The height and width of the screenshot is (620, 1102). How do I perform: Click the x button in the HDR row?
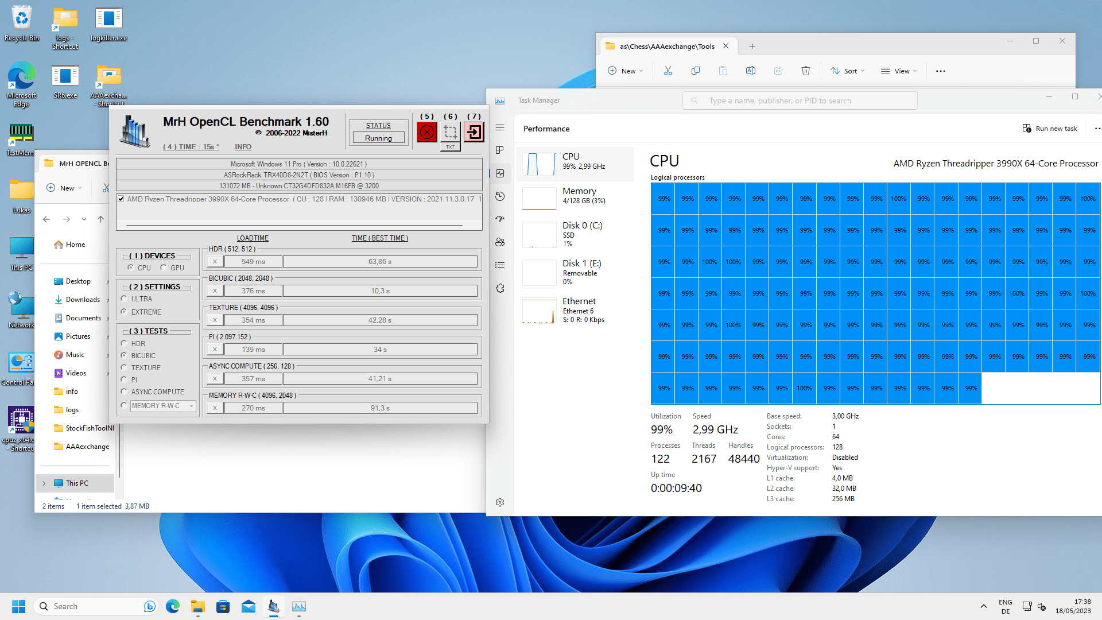215,262
